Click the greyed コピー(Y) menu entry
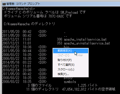The width and height of the screenshot is (120, 94). [70, 55]
